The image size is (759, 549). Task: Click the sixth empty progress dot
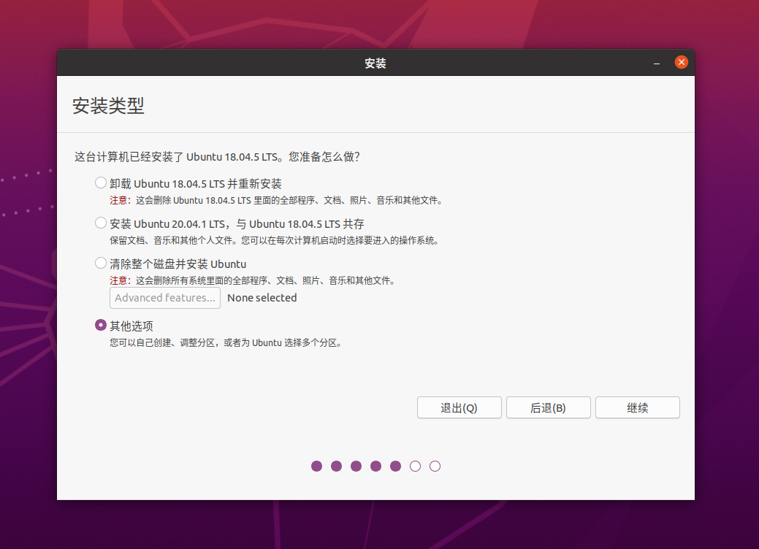(x=416, y=466)
